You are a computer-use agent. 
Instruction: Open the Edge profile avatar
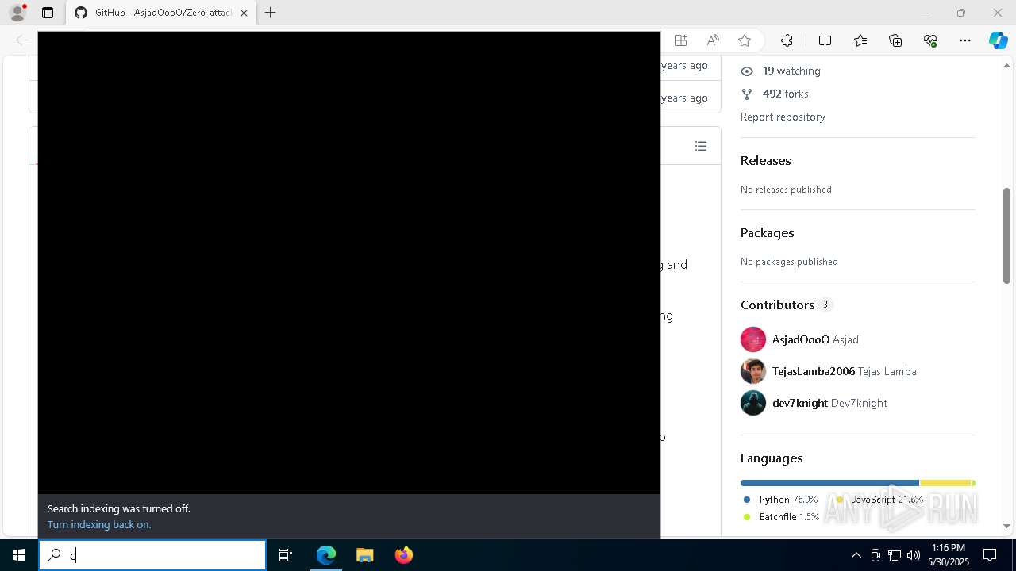(17, 13)
